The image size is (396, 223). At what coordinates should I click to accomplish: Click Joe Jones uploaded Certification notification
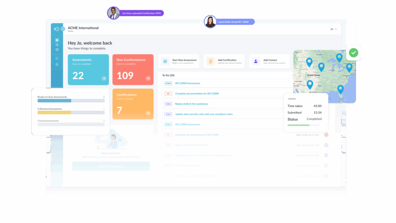click(142, 13)
